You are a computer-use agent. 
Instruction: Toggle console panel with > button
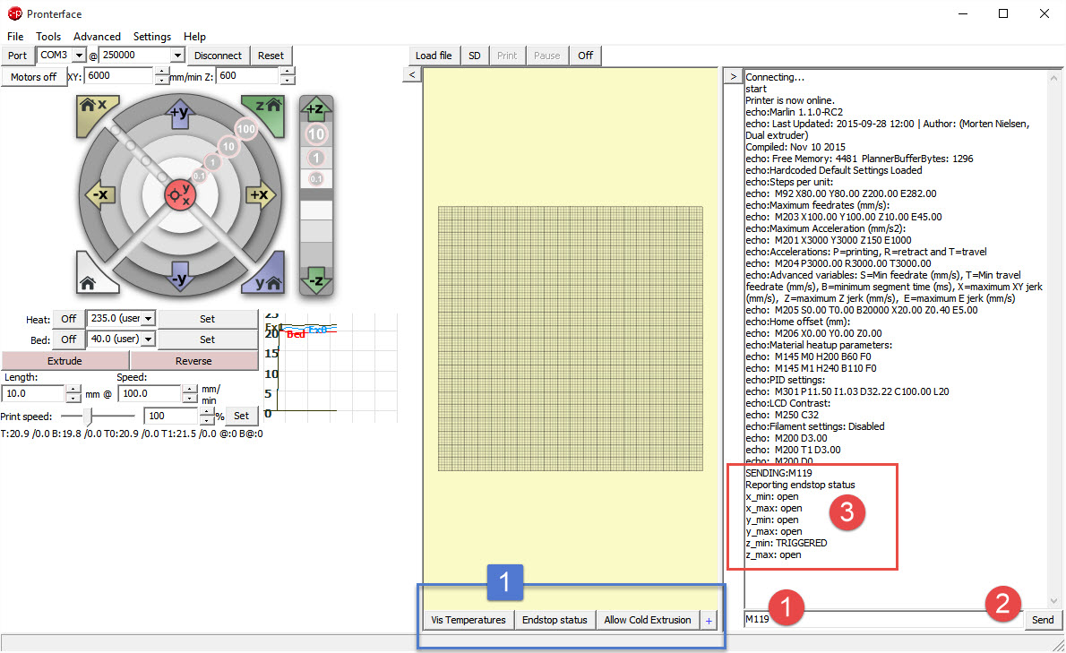[x=733, y=76]
